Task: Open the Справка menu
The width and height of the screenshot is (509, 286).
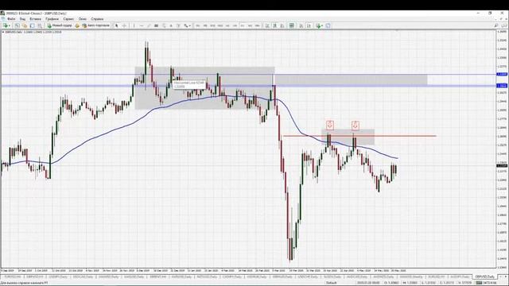Action: pos(97,19)
